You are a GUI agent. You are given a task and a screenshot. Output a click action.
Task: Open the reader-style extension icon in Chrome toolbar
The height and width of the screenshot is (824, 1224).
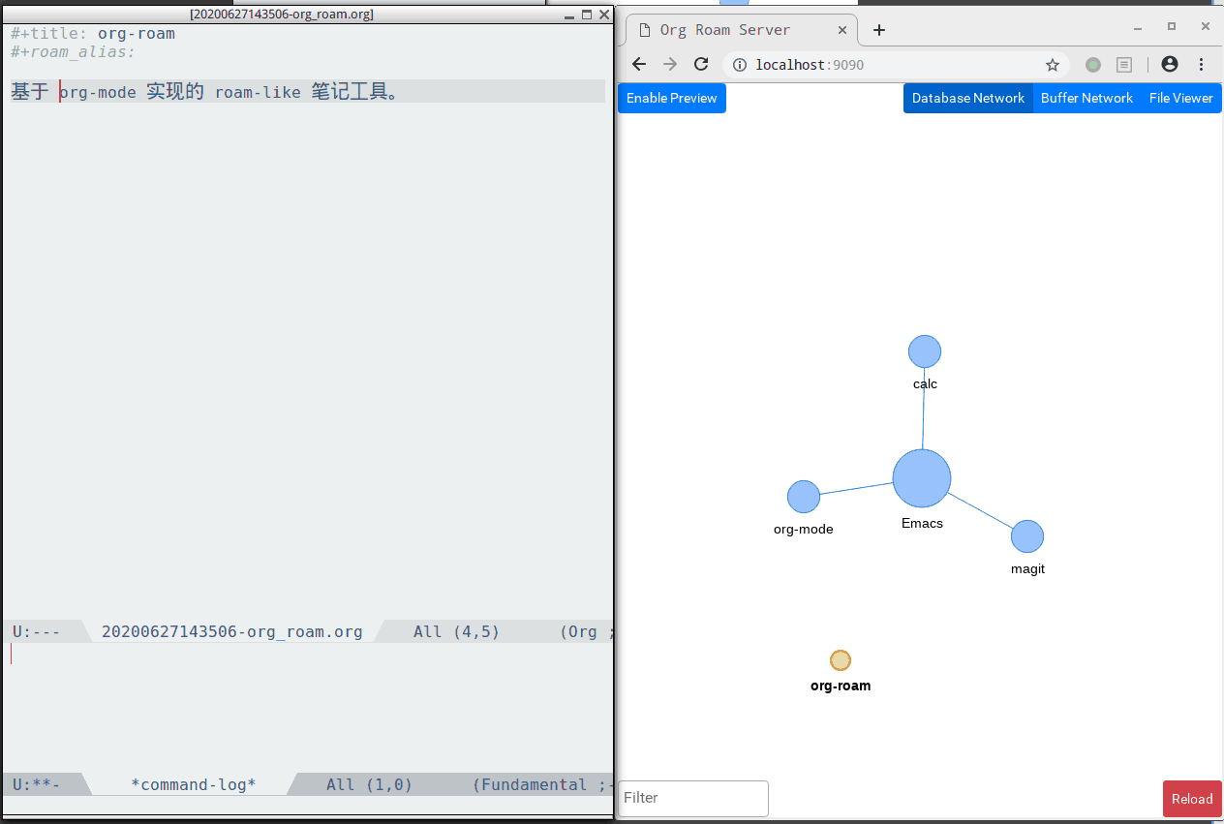tap(1124, 65)
